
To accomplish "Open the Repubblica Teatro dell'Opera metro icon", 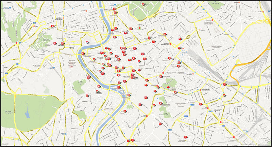I will click(170, 44).
